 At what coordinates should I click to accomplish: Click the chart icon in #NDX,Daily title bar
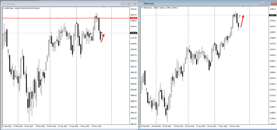142,3
